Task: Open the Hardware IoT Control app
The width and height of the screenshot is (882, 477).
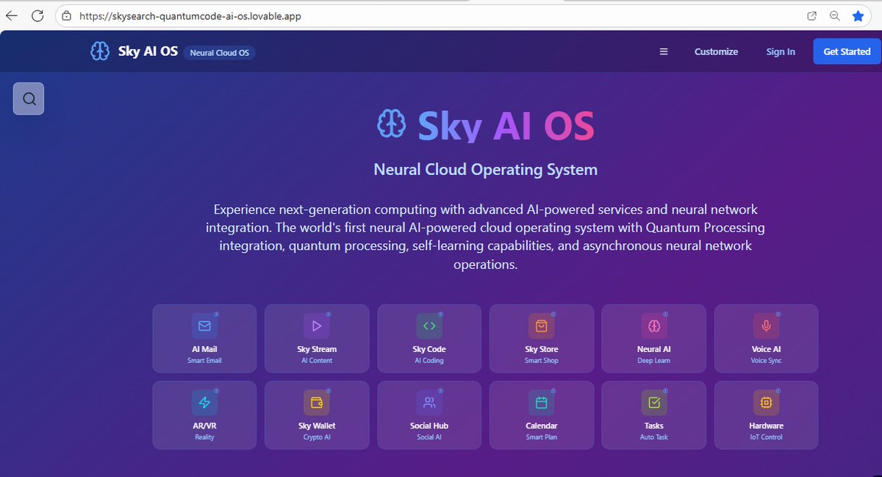Action: pyautogui.click(x=766, y=415)
